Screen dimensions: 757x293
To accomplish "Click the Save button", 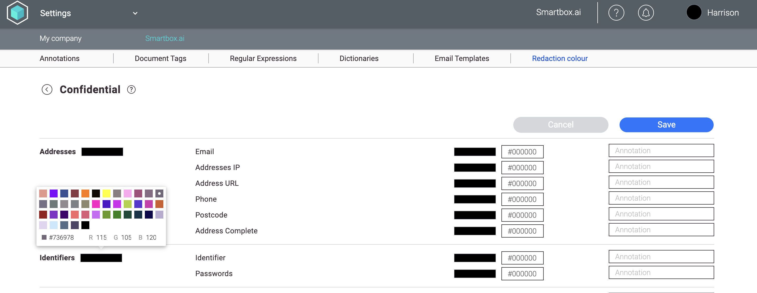I will tap(666, 125).
